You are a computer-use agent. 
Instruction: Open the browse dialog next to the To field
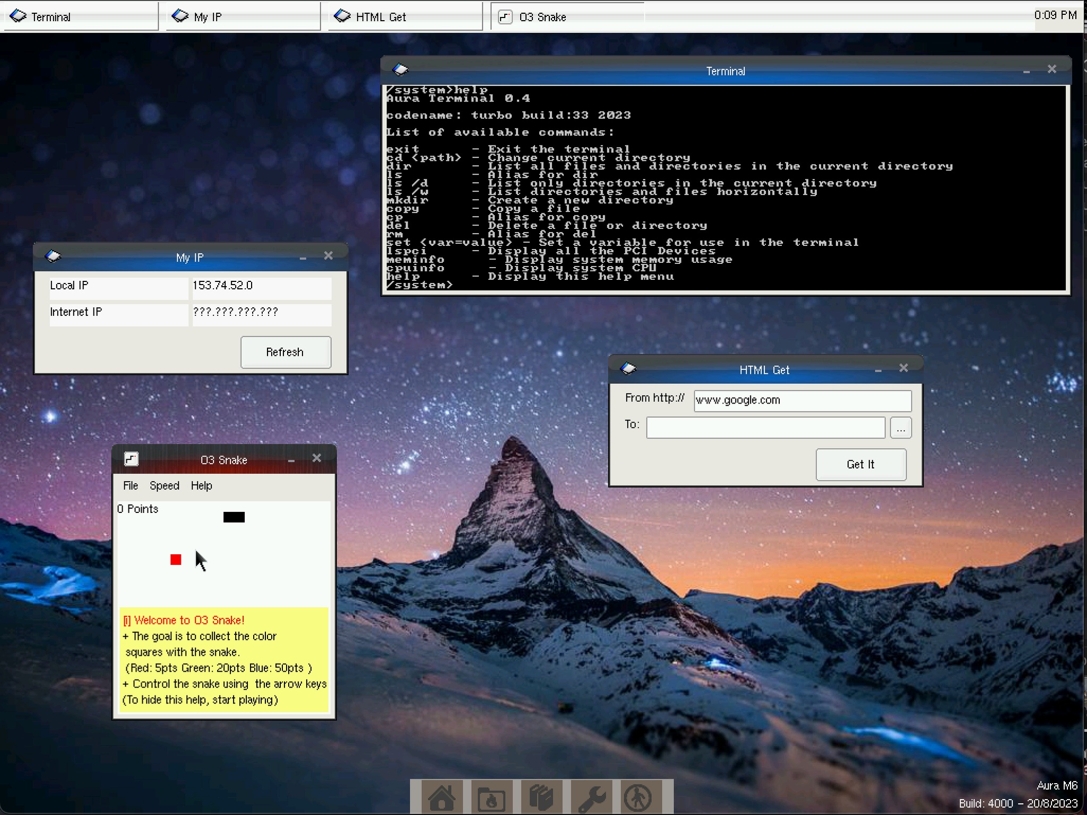[x=900, y=427]
